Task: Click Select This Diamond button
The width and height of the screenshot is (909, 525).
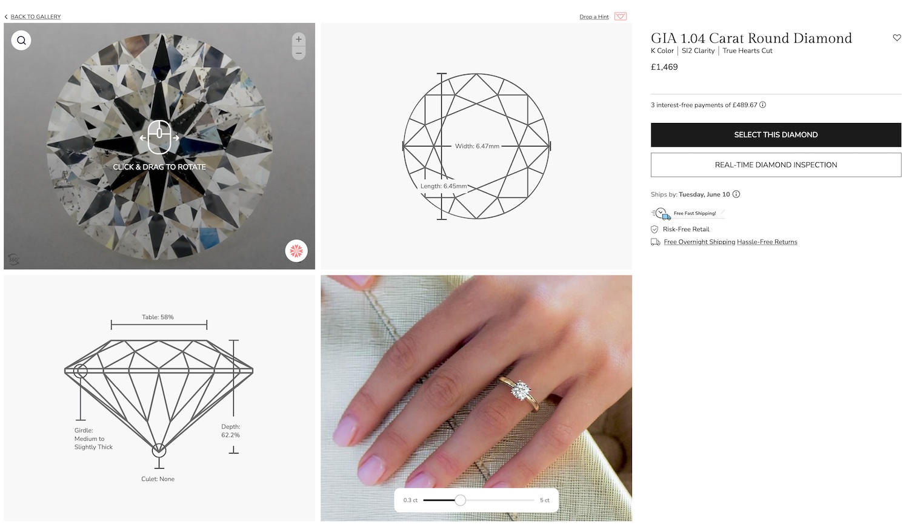Action: tap(776, 135)
